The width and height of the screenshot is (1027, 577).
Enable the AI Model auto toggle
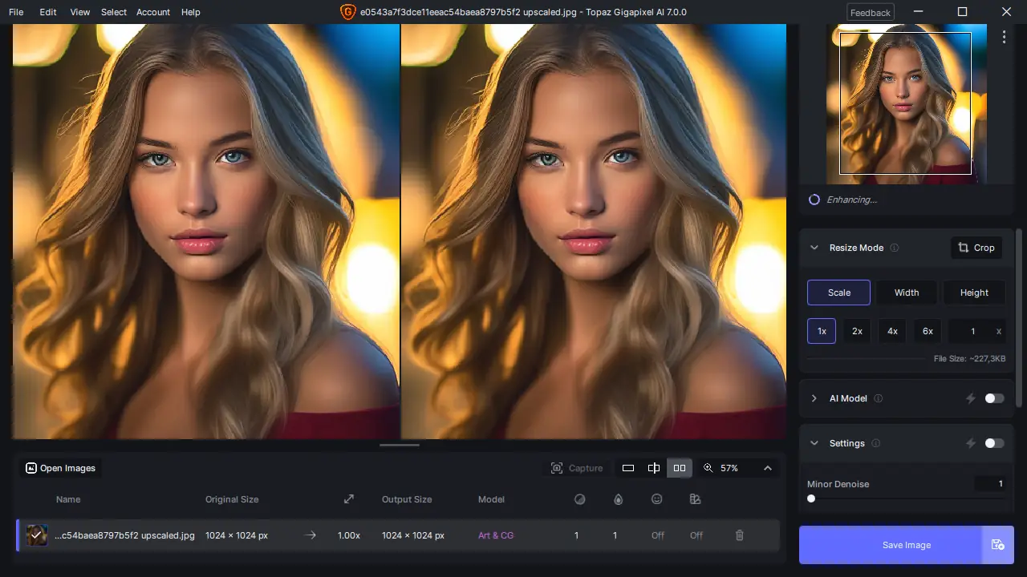point(995,398)
